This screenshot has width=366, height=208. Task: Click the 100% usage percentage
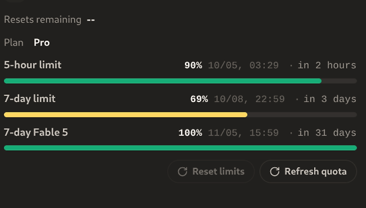(x=190, y=133)
